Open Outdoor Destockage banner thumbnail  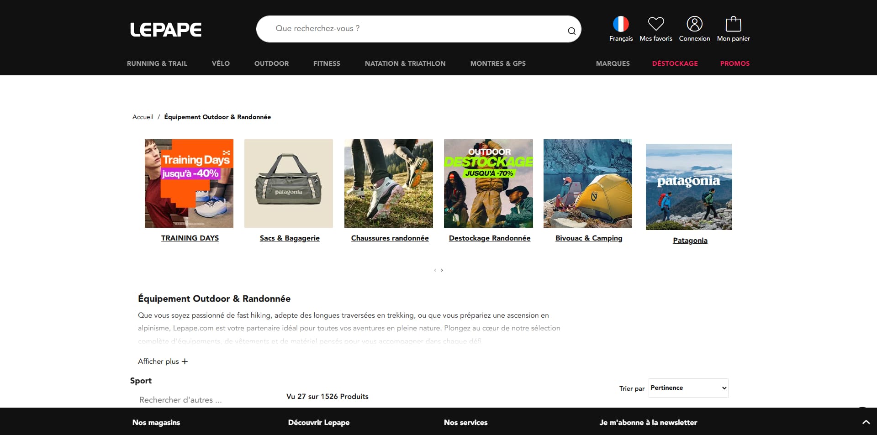click(x=488, y=183)
